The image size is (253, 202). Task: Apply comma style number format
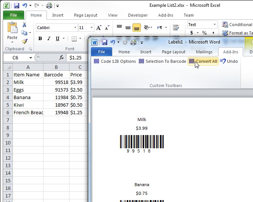[x=213, y=33]
